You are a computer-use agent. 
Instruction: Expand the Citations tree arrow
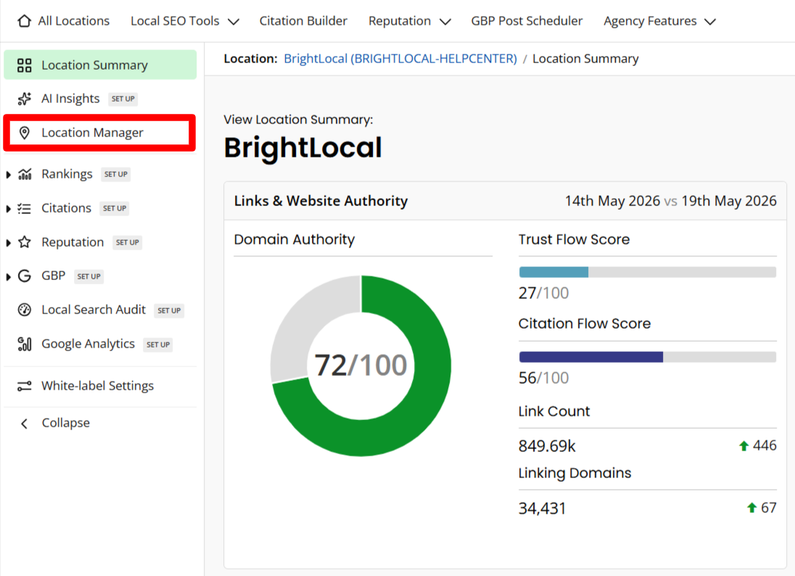tap(8, 209)
